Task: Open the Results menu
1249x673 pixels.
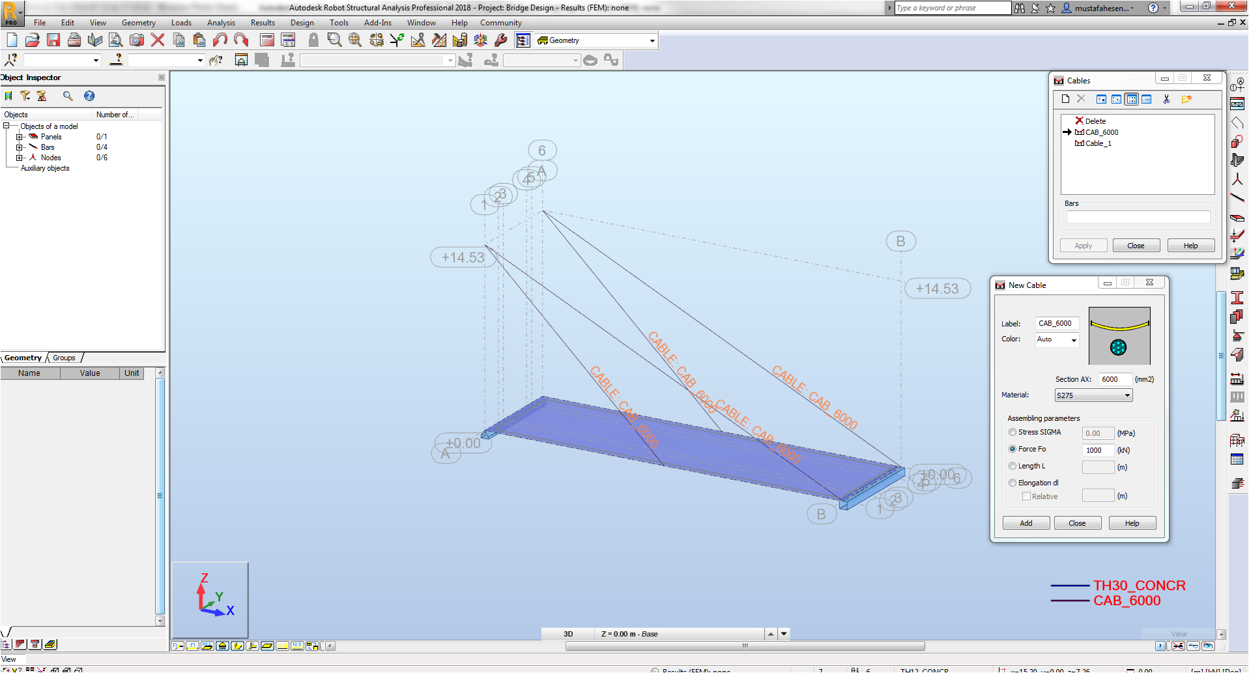Action: click(x=263, y=23)
